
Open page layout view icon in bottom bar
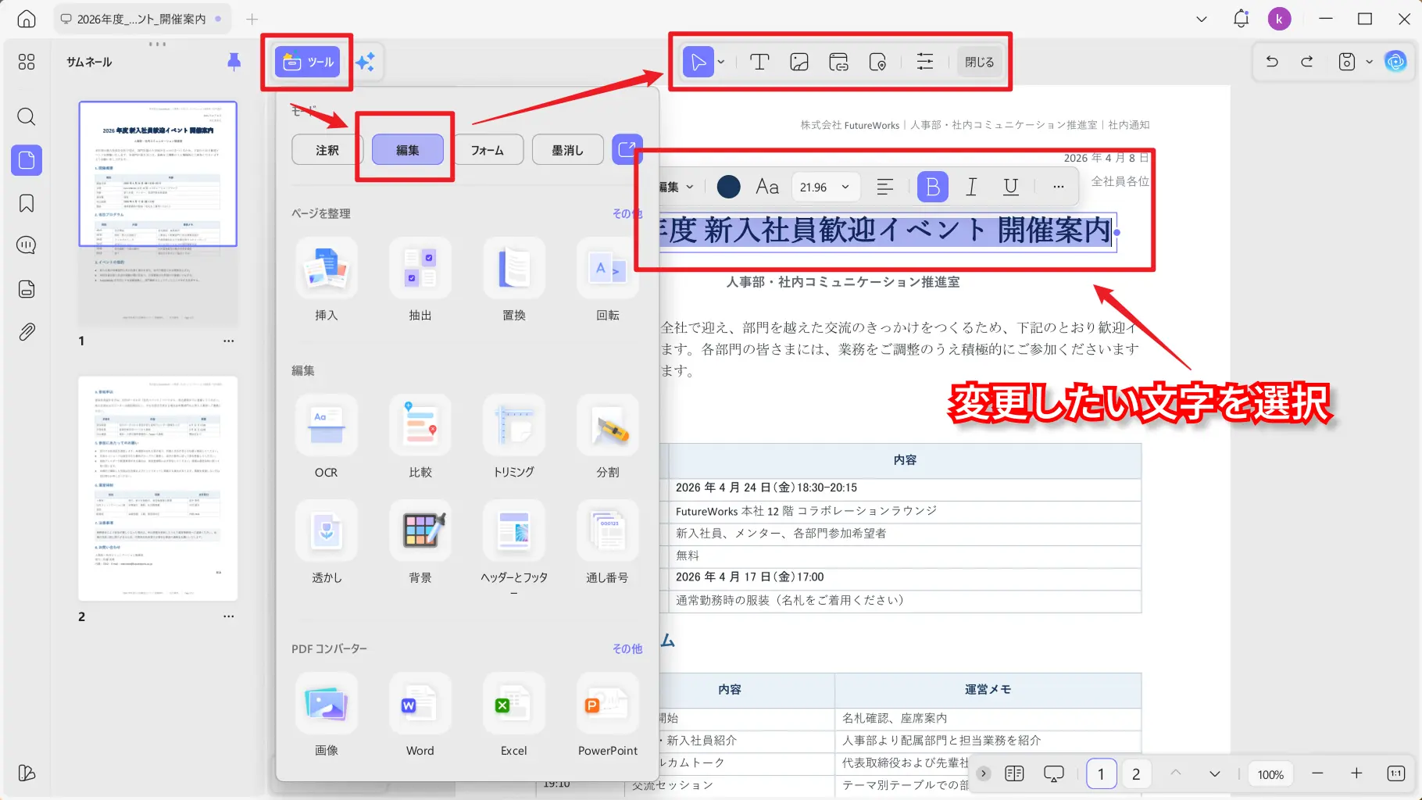[1014, 773]
